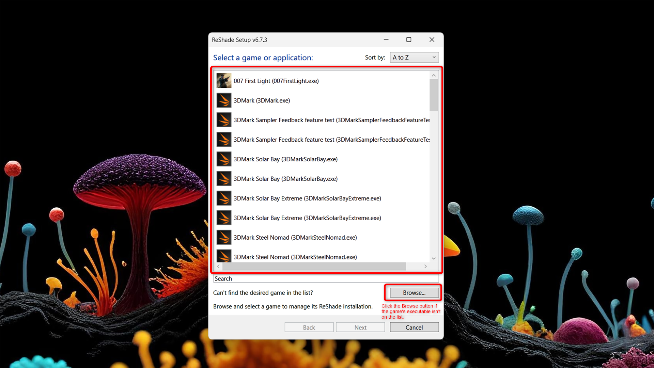Image resolution: width=654 pixels, height=368 pixels.
Task: Select the 007 First Light (007FirstLight.exe) entry
Action: pos(322,81)
